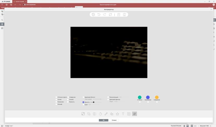
Task: Click the Масштаб 106% zoom label
Action: click(x=205, y=126)
